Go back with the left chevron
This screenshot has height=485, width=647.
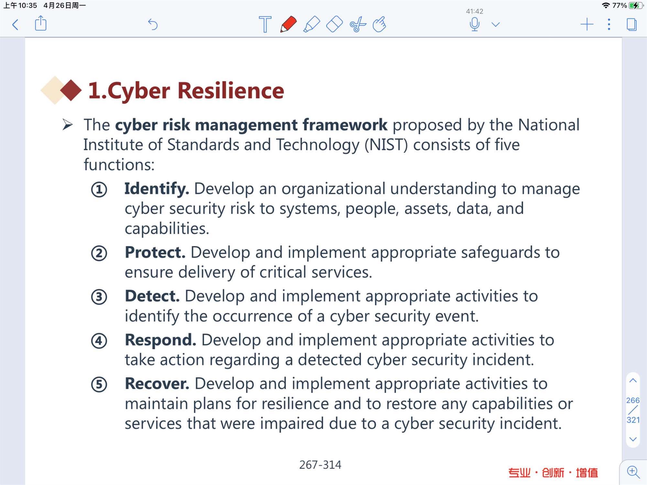15,25
